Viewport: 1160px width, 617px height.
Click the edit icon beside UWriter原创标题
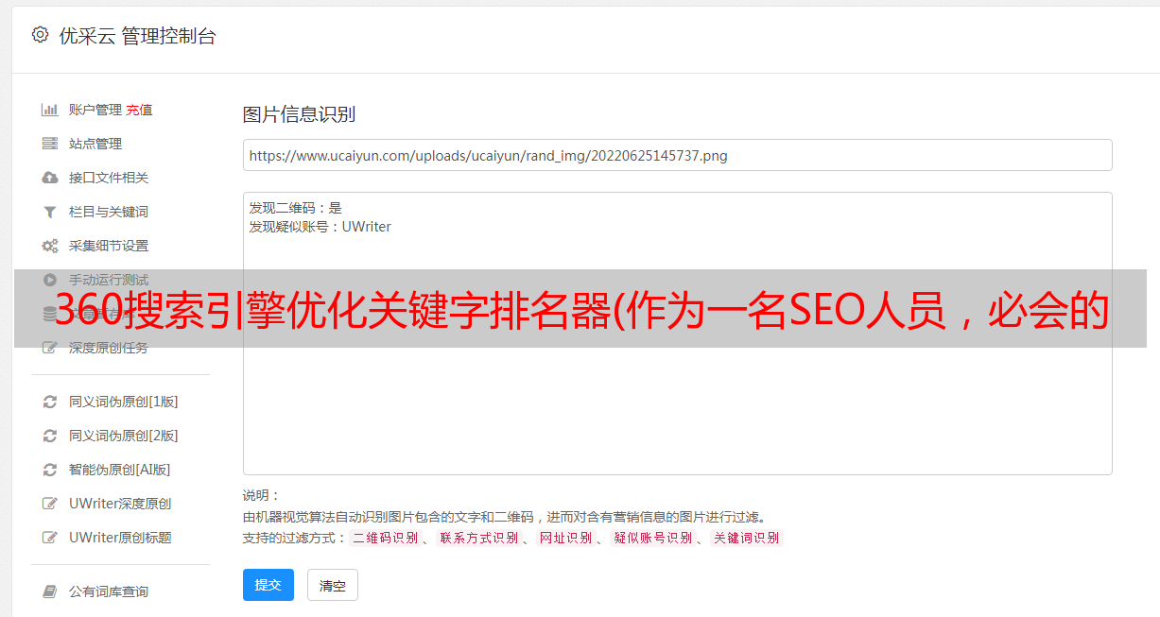(50, 538)
